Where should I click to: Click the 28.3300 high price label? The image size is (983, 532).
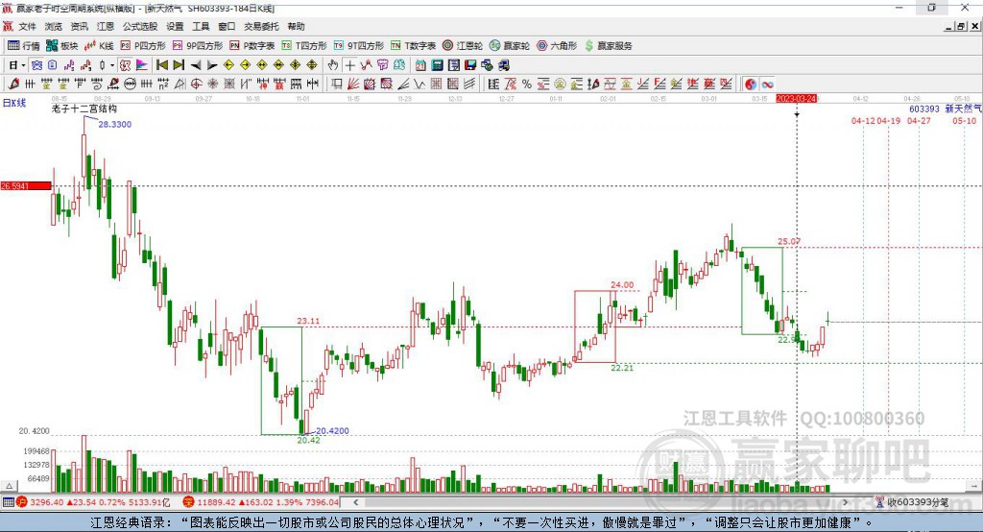click(115, 124)
